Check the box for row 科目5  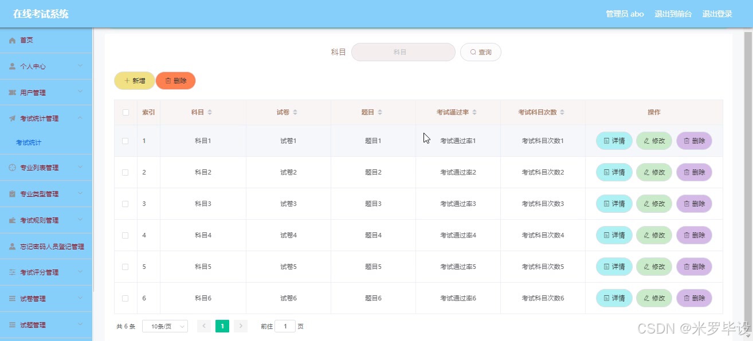(x=125, y=267)
